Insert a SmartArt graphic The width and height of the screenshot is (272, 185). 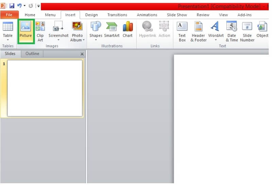(x=112, y=29)
